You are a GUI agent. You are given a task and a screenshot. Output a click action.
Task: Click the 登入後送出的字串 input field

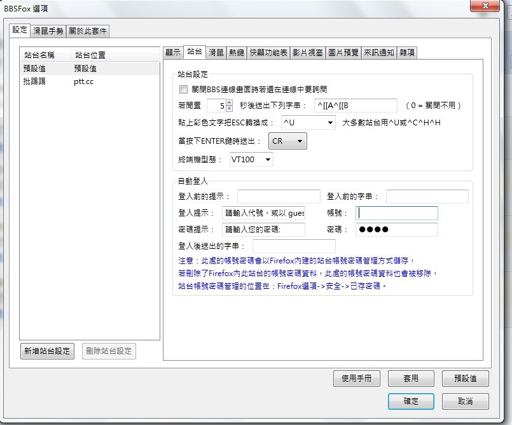(x=294, y=246)
